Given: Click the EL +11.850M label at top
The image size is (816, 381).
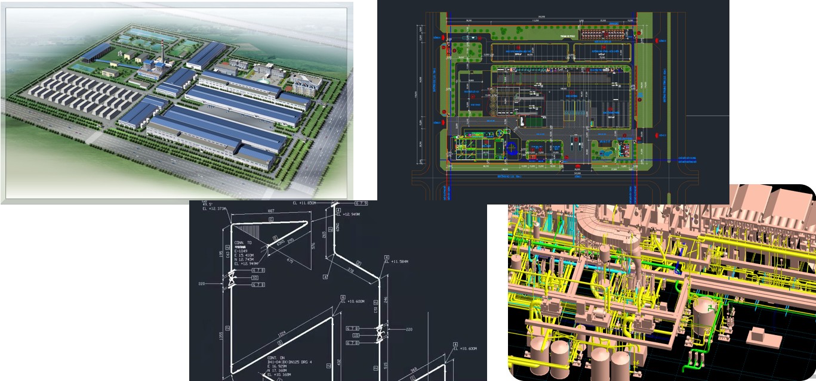Looking at the screenshot, I should pos(306,203).
